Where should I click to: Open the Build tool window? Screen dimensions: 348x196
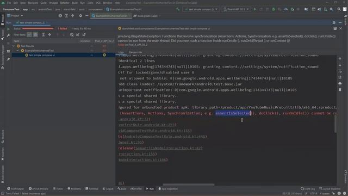pyautogui.click(x=122, y=189)
